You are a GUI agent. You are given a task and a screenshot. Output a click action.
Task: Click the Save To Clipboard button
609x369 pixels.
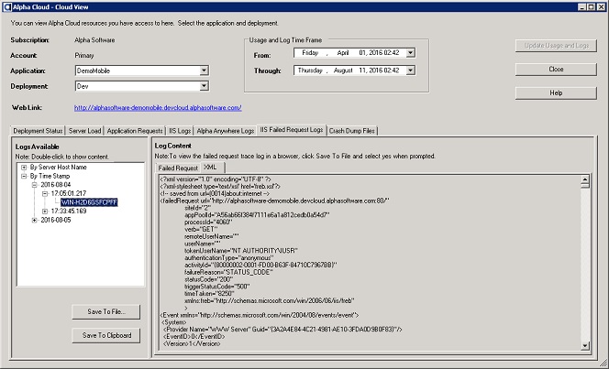pyautogui.click(x=106, y=336)
